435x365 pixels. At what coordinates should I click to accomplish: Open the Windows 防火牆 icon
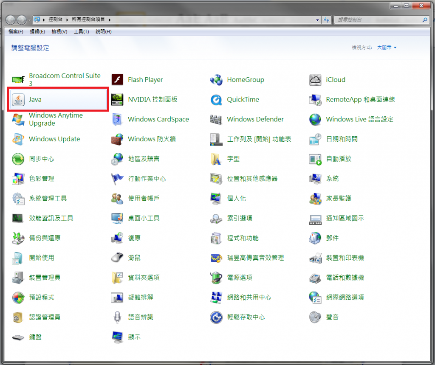click(x=117, y=139)
